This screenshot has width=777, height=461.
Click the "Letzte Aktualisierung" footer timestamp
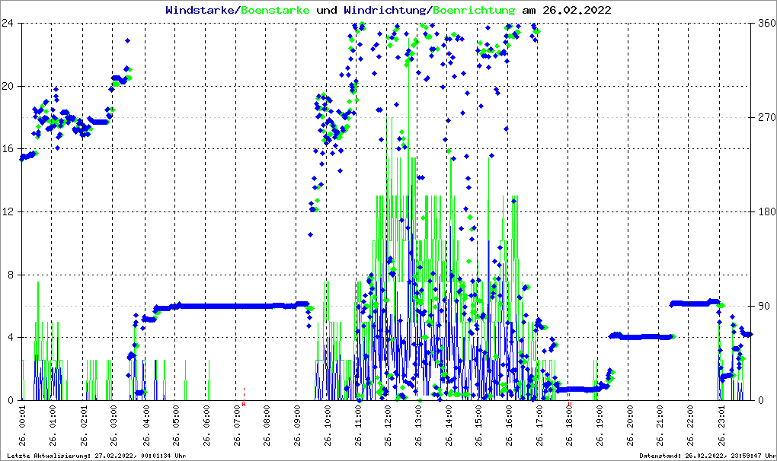[x=97, y=456]
